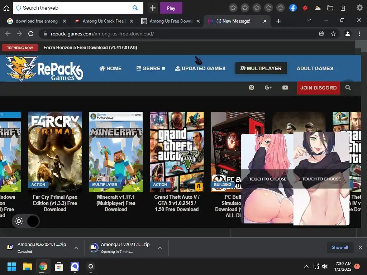Open the tab list dropdown chevron
Image resolution: width=367 pixels, height=275 pixels.
(x=309, y=20)
